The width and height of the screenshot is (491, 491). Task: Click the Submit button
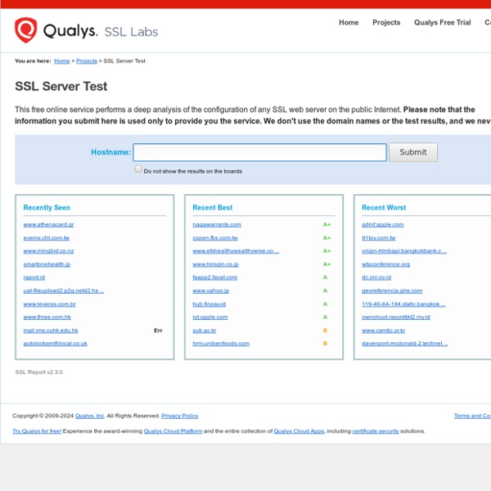pos(413,152)
